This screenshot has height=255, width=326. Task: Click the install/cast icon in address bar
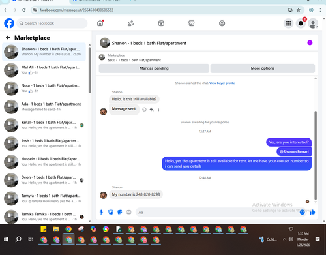290,10
